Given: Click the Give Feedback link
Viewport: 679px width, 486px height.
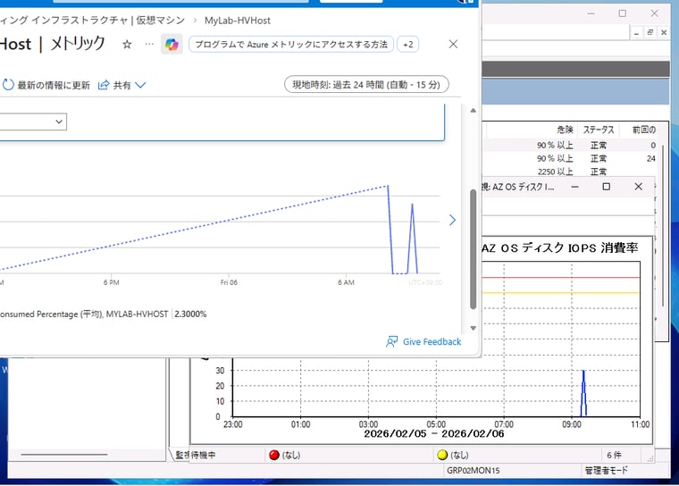Looking at the screenshot, I should click(x=423, y=342).
